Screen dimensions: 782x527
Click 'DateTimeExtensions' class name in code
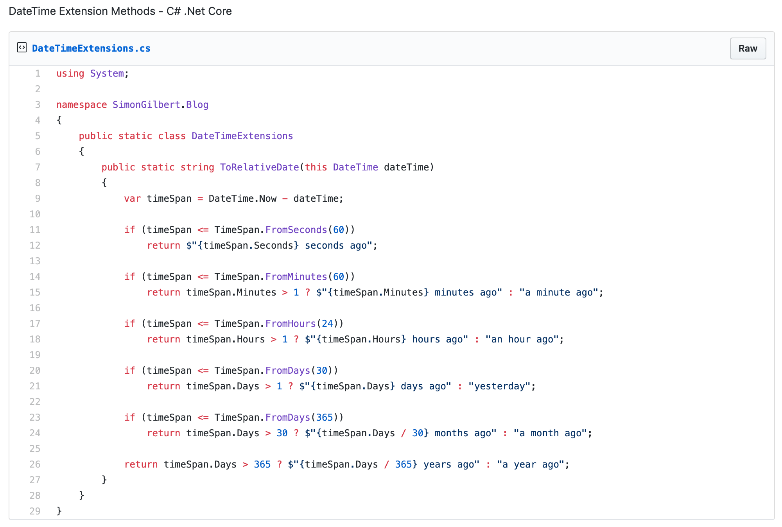(242, 136)
